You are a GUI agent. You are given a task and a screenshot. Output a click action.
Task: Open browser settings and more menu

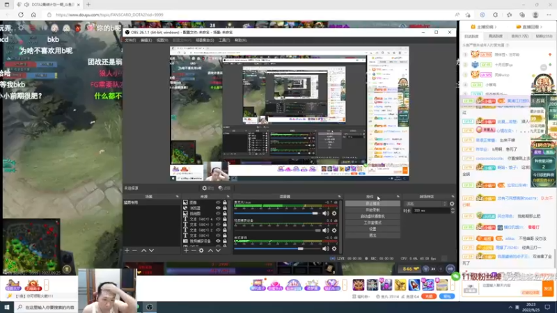(x=549, y=15)
